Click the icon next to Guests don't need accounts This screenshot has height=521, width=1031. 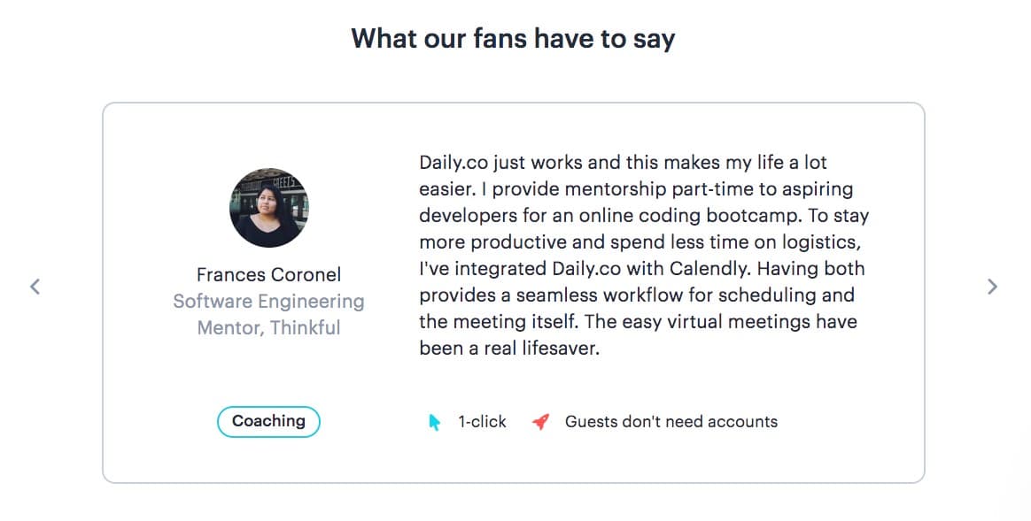tap(540, 422)
